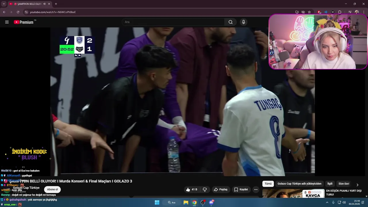
Task: Open OBS Studio from the taskbar
Action: click(203, 202)
